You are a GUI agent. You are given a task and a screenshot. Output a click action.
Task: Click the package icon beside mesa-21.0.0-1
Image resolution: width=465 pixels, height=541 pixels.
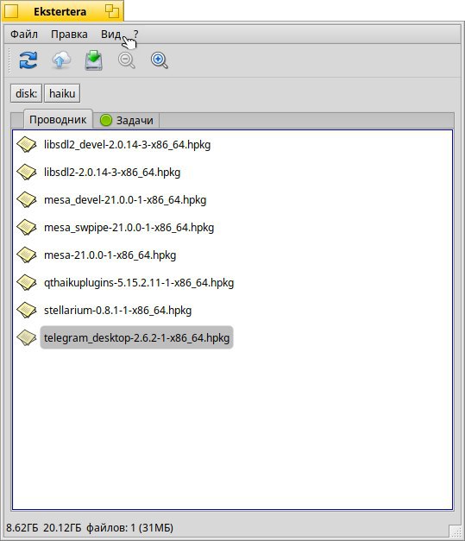coord(27,255)
